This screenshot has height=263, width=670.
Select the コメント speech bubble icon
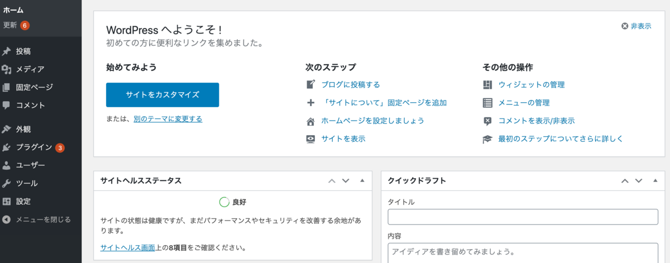click(7, 105)
